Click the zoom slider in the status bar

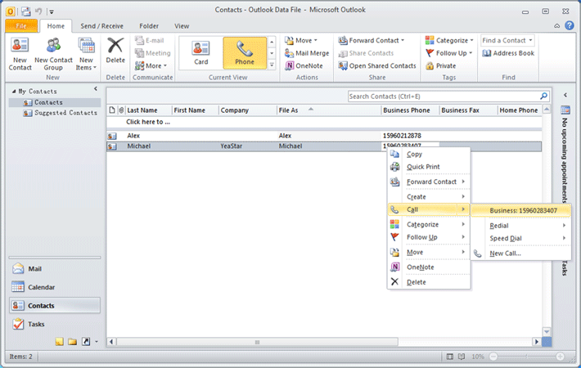coord(526,357)
